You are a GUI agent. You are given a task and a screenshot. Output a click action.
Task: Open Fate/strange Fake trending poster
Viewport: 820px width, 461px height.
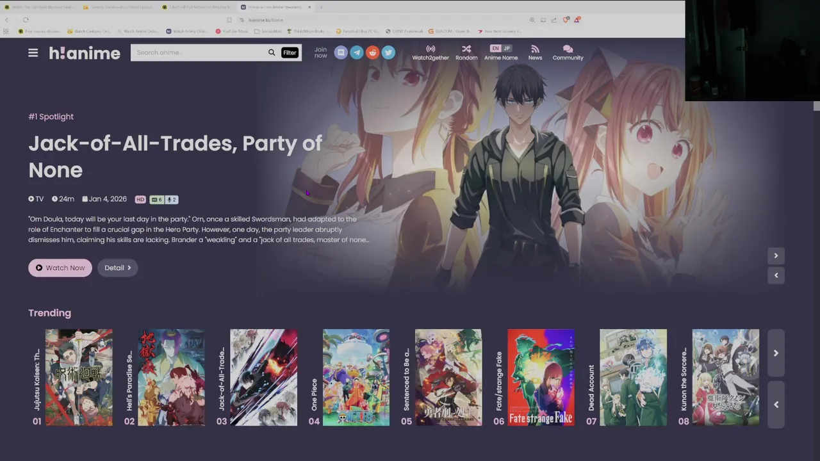[x=541, y=377]
